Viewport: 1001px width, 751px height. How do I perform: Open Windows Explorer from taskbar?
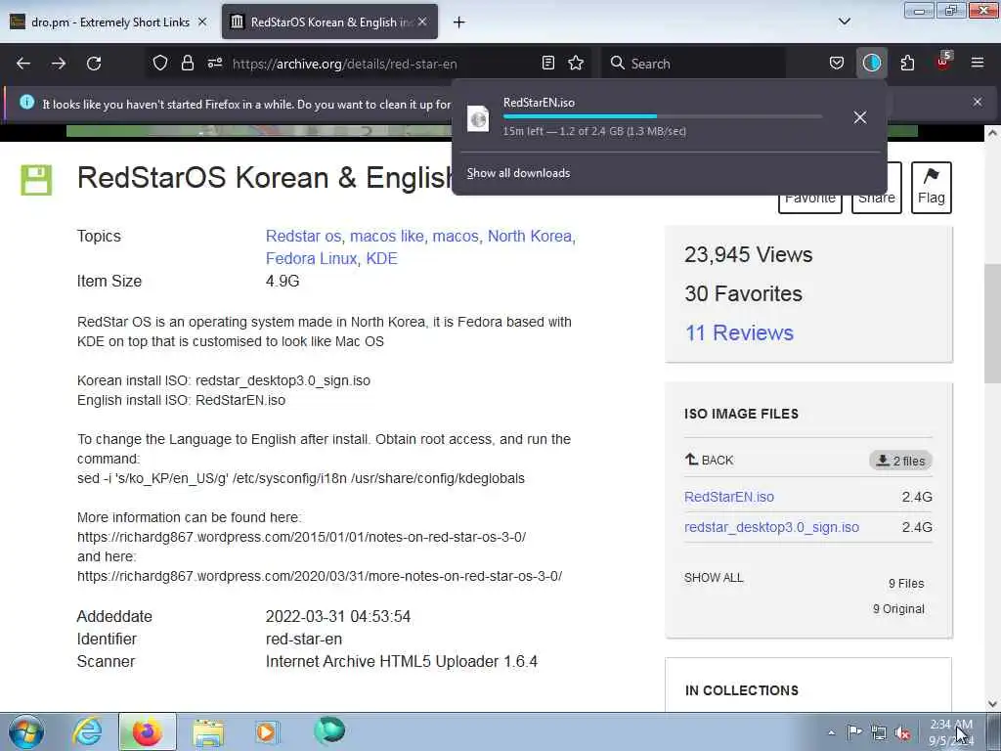coord(208,732)
